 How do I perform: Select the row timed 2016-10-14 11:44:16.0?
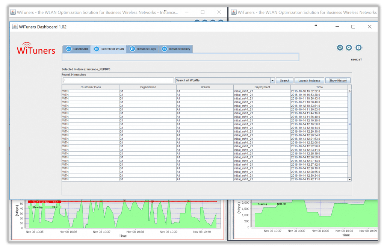click(x=205, y=113)
